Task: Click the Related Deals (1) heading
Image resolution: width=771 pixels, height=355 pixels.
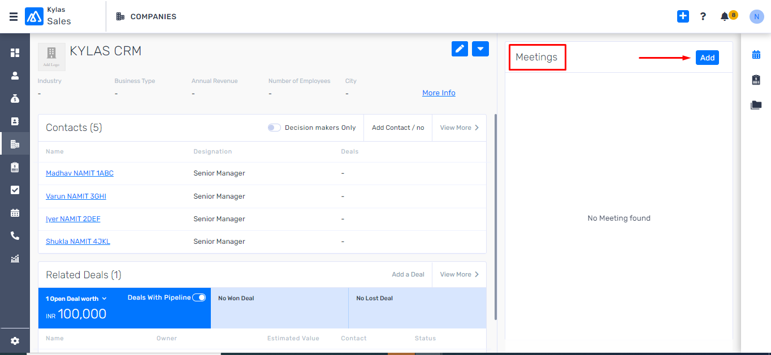Action: (84, 275)
